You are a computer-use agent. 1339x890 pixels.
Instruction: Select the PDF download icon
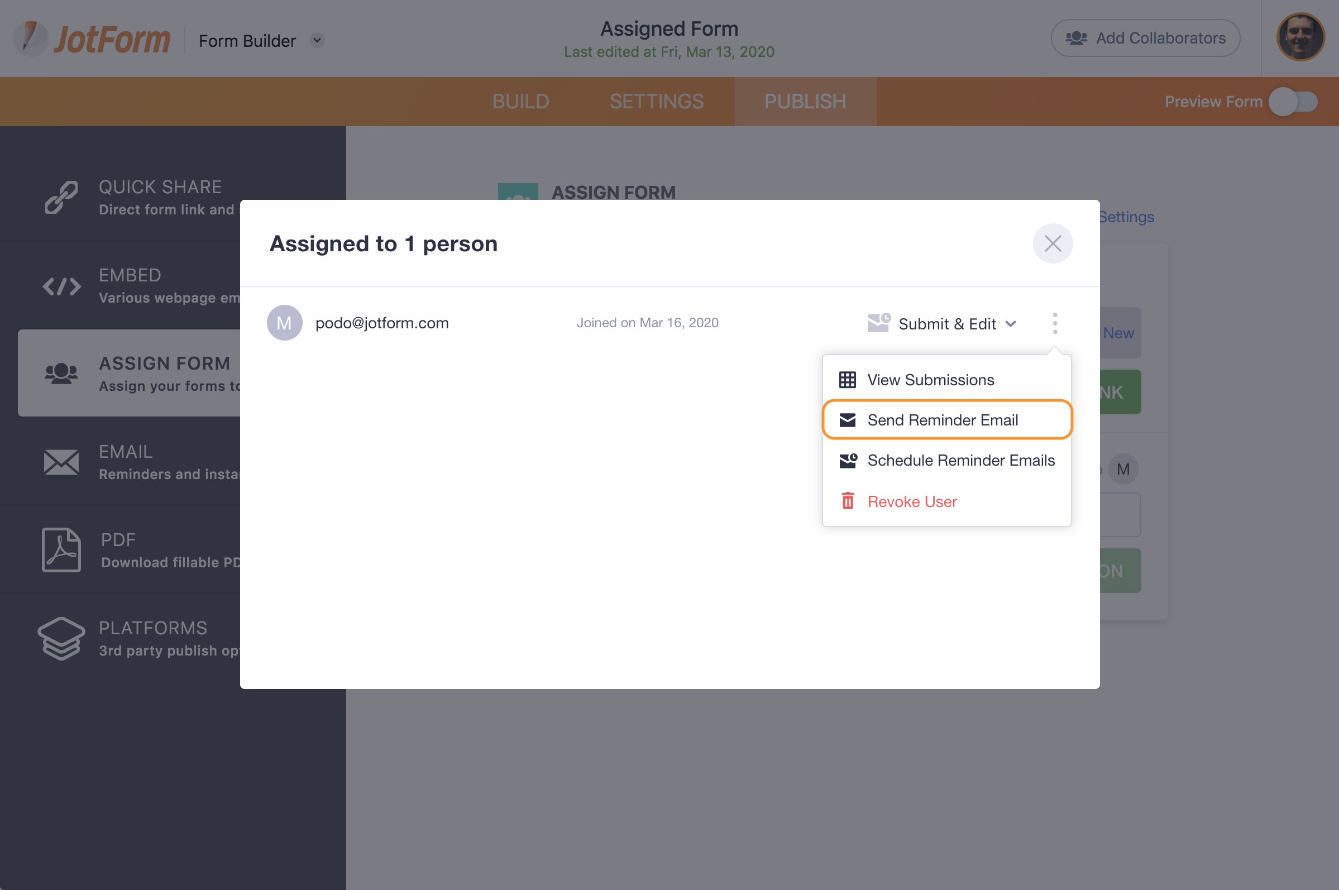point(61,549)
